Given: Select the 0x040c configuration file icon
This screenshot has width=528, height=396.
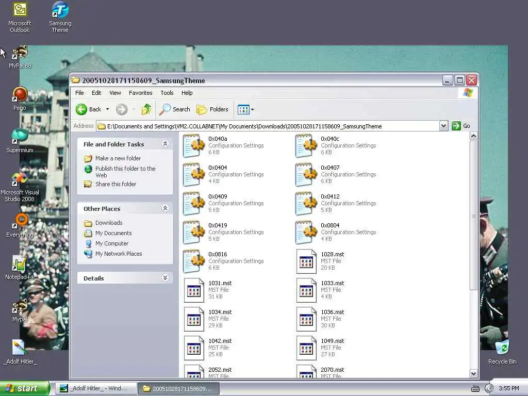Looking at the screenshot, I should (x=306, y=145).
